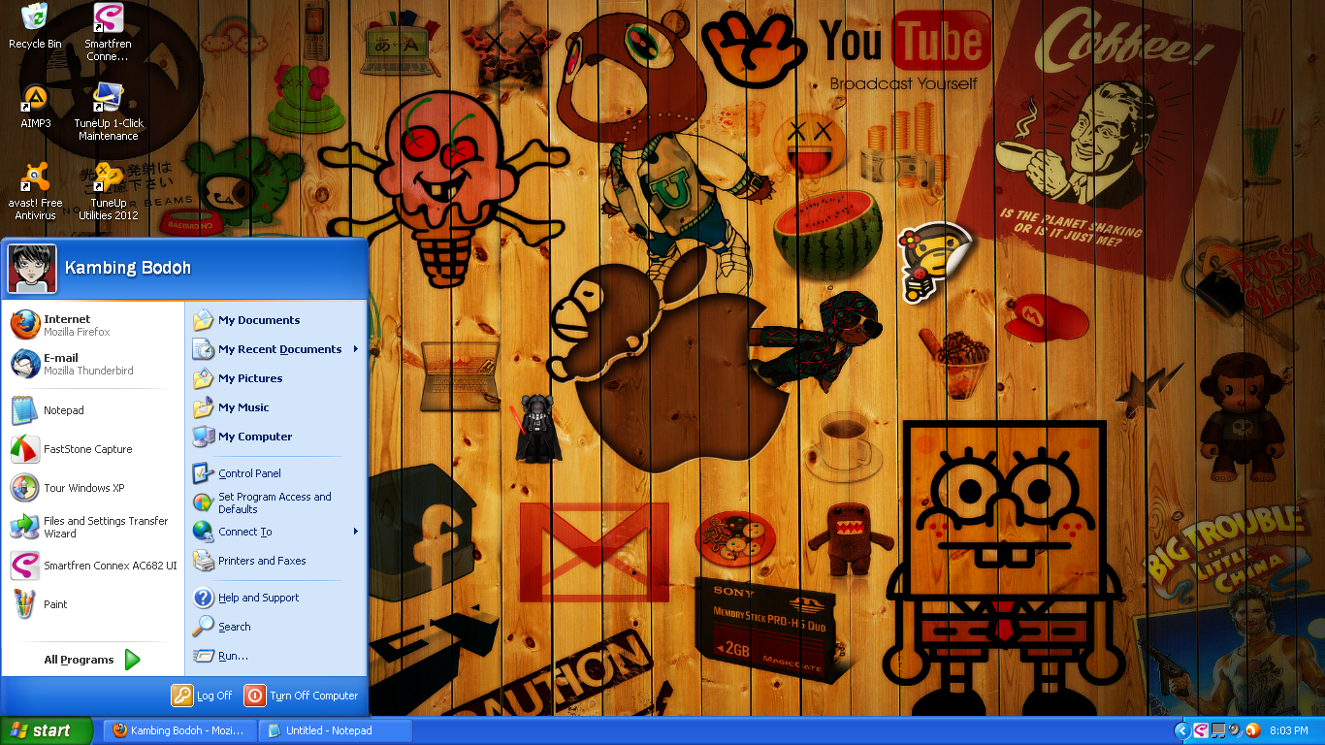Click network connection tray icon
Screen dimensions: 1325x745
(x=1218, y=730)
